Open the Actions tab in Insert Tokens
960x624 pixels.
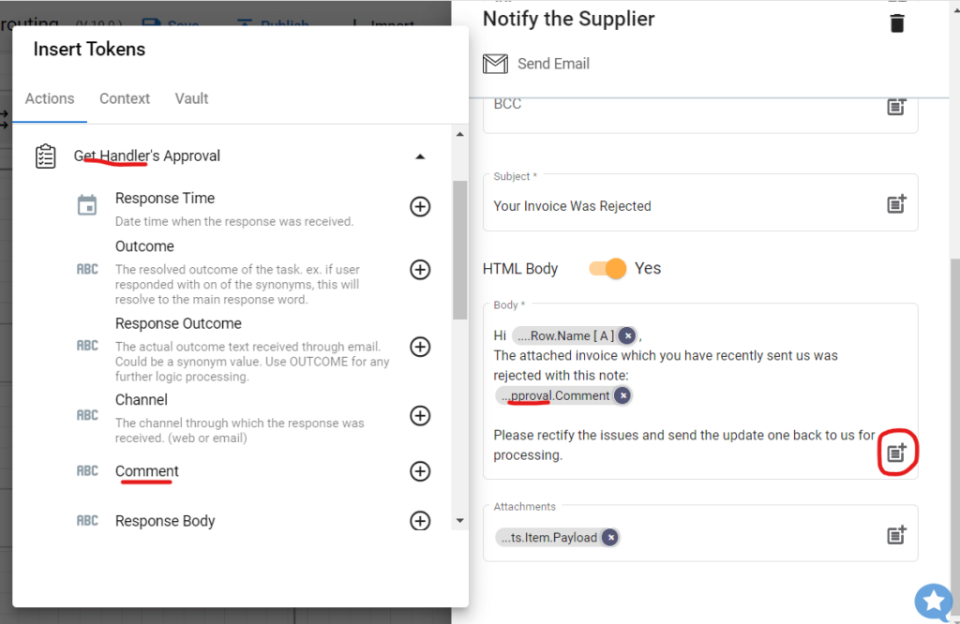click(50, 98)
